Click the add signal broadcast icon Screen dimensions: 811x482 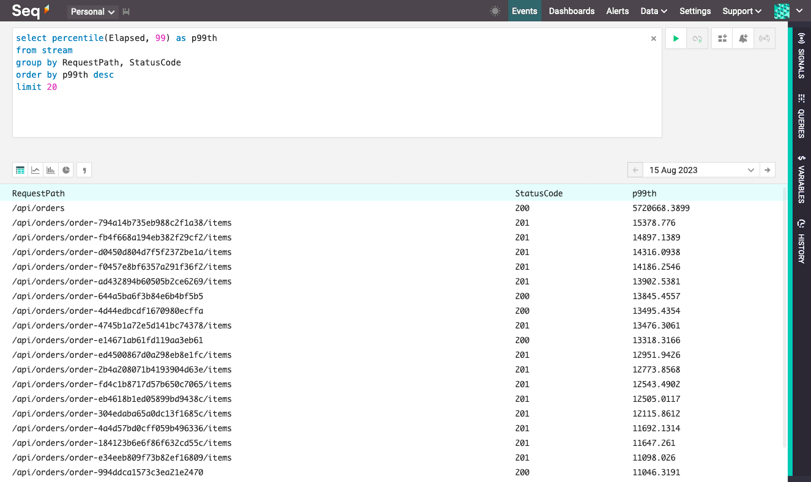(x=764, y=39)
